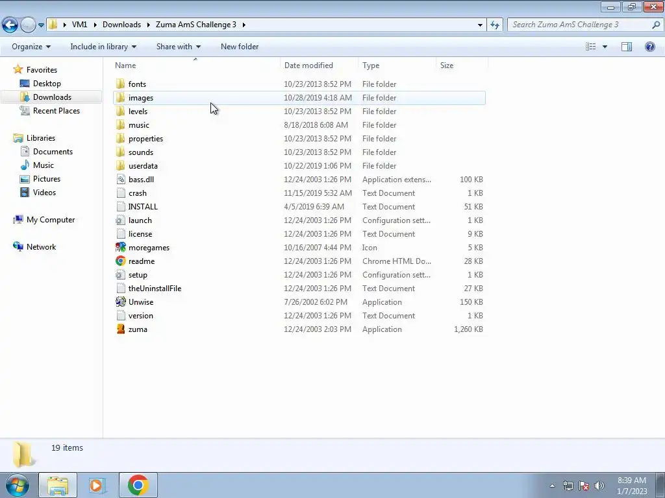Open Google Chrome from the taskbar
This screenshot has width=665, height=498.
[138, 485]
